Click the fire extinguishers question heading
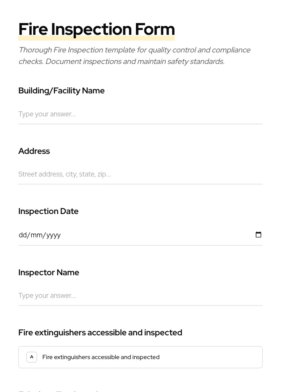This screenshot has height=392, width=281. tap(100, 332)
